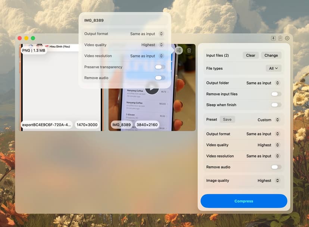Viewport: 309px width, 227px height.
Task: Click the 'Input files (2)' label
Action: point(218,55)
